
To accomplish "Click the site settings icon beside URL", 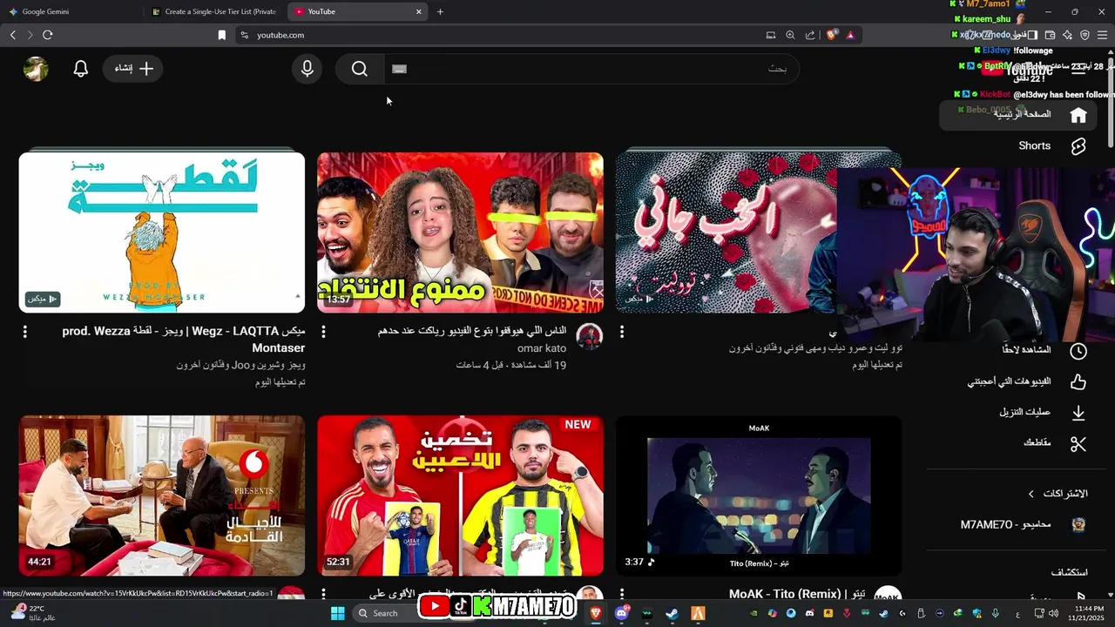I will pyautogui.click(x=244, y=35).
